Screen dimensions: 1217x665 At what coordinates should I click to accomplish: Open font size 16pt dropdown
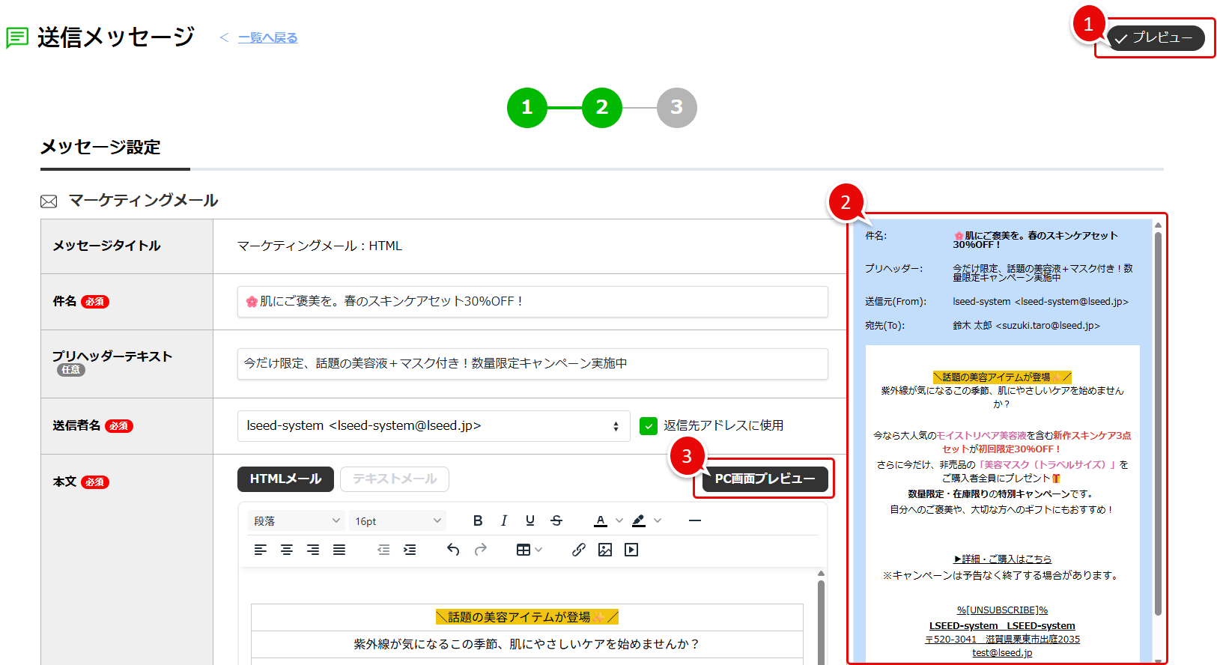(398, 520)
